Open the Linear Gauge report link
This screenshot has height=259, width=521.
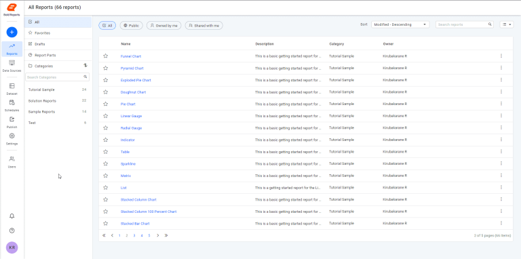click(x=131, y=116)
